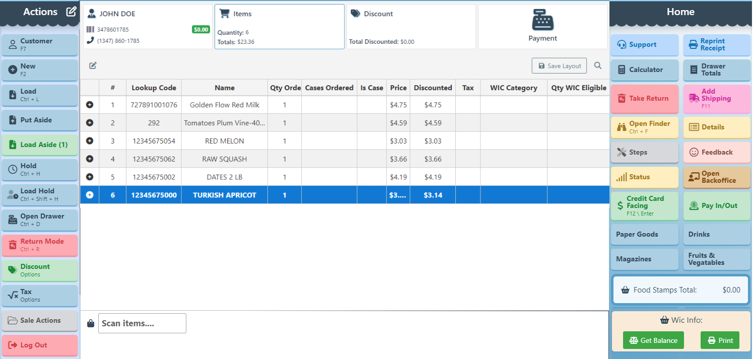The height and width of the screenshot is (359, 753).
Task: Click the pencil edit icon above item grid
Action: [x=93, y=65]
